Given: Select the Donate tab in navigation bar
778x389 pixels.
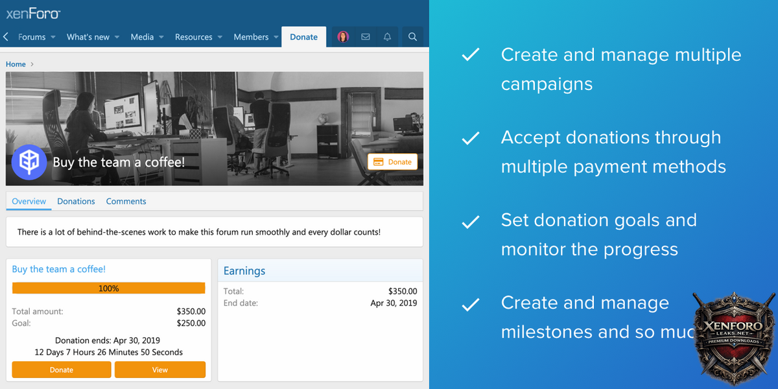Looking at the screenshot, I should coord(303,37).
